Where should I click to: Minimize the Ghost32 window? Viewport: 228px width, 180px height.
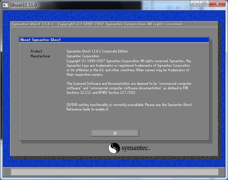coord(195,4)
